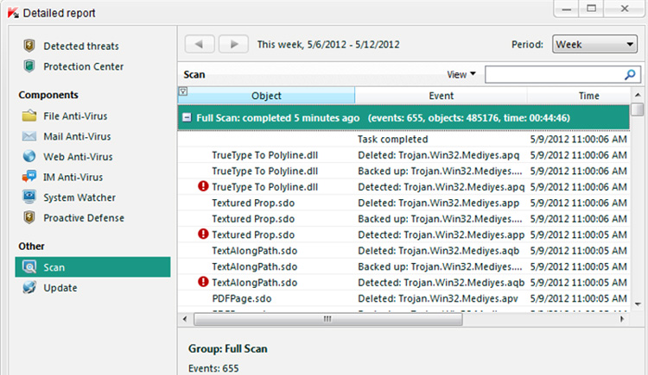The image size is (648, 375).
Task: Select the File Anti-Virus folder icon
Action: point(29,116)
